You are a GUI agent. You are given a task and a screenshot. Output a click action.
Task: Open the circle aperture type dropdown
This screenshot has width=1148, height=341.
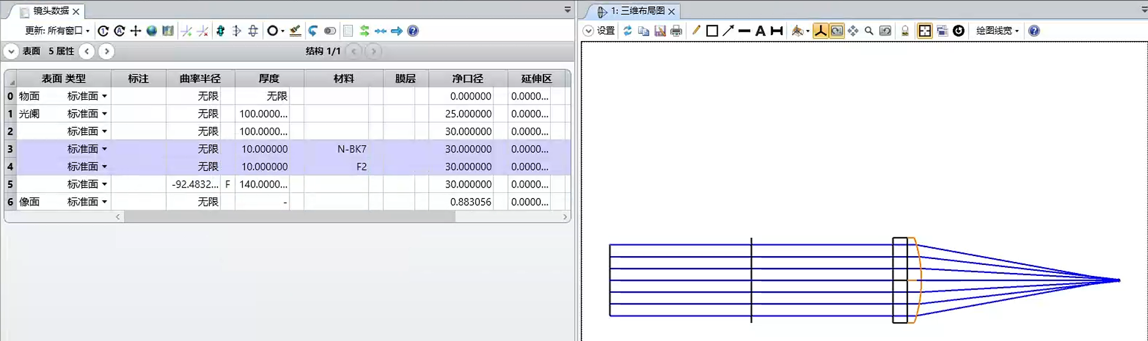(275, 31)
